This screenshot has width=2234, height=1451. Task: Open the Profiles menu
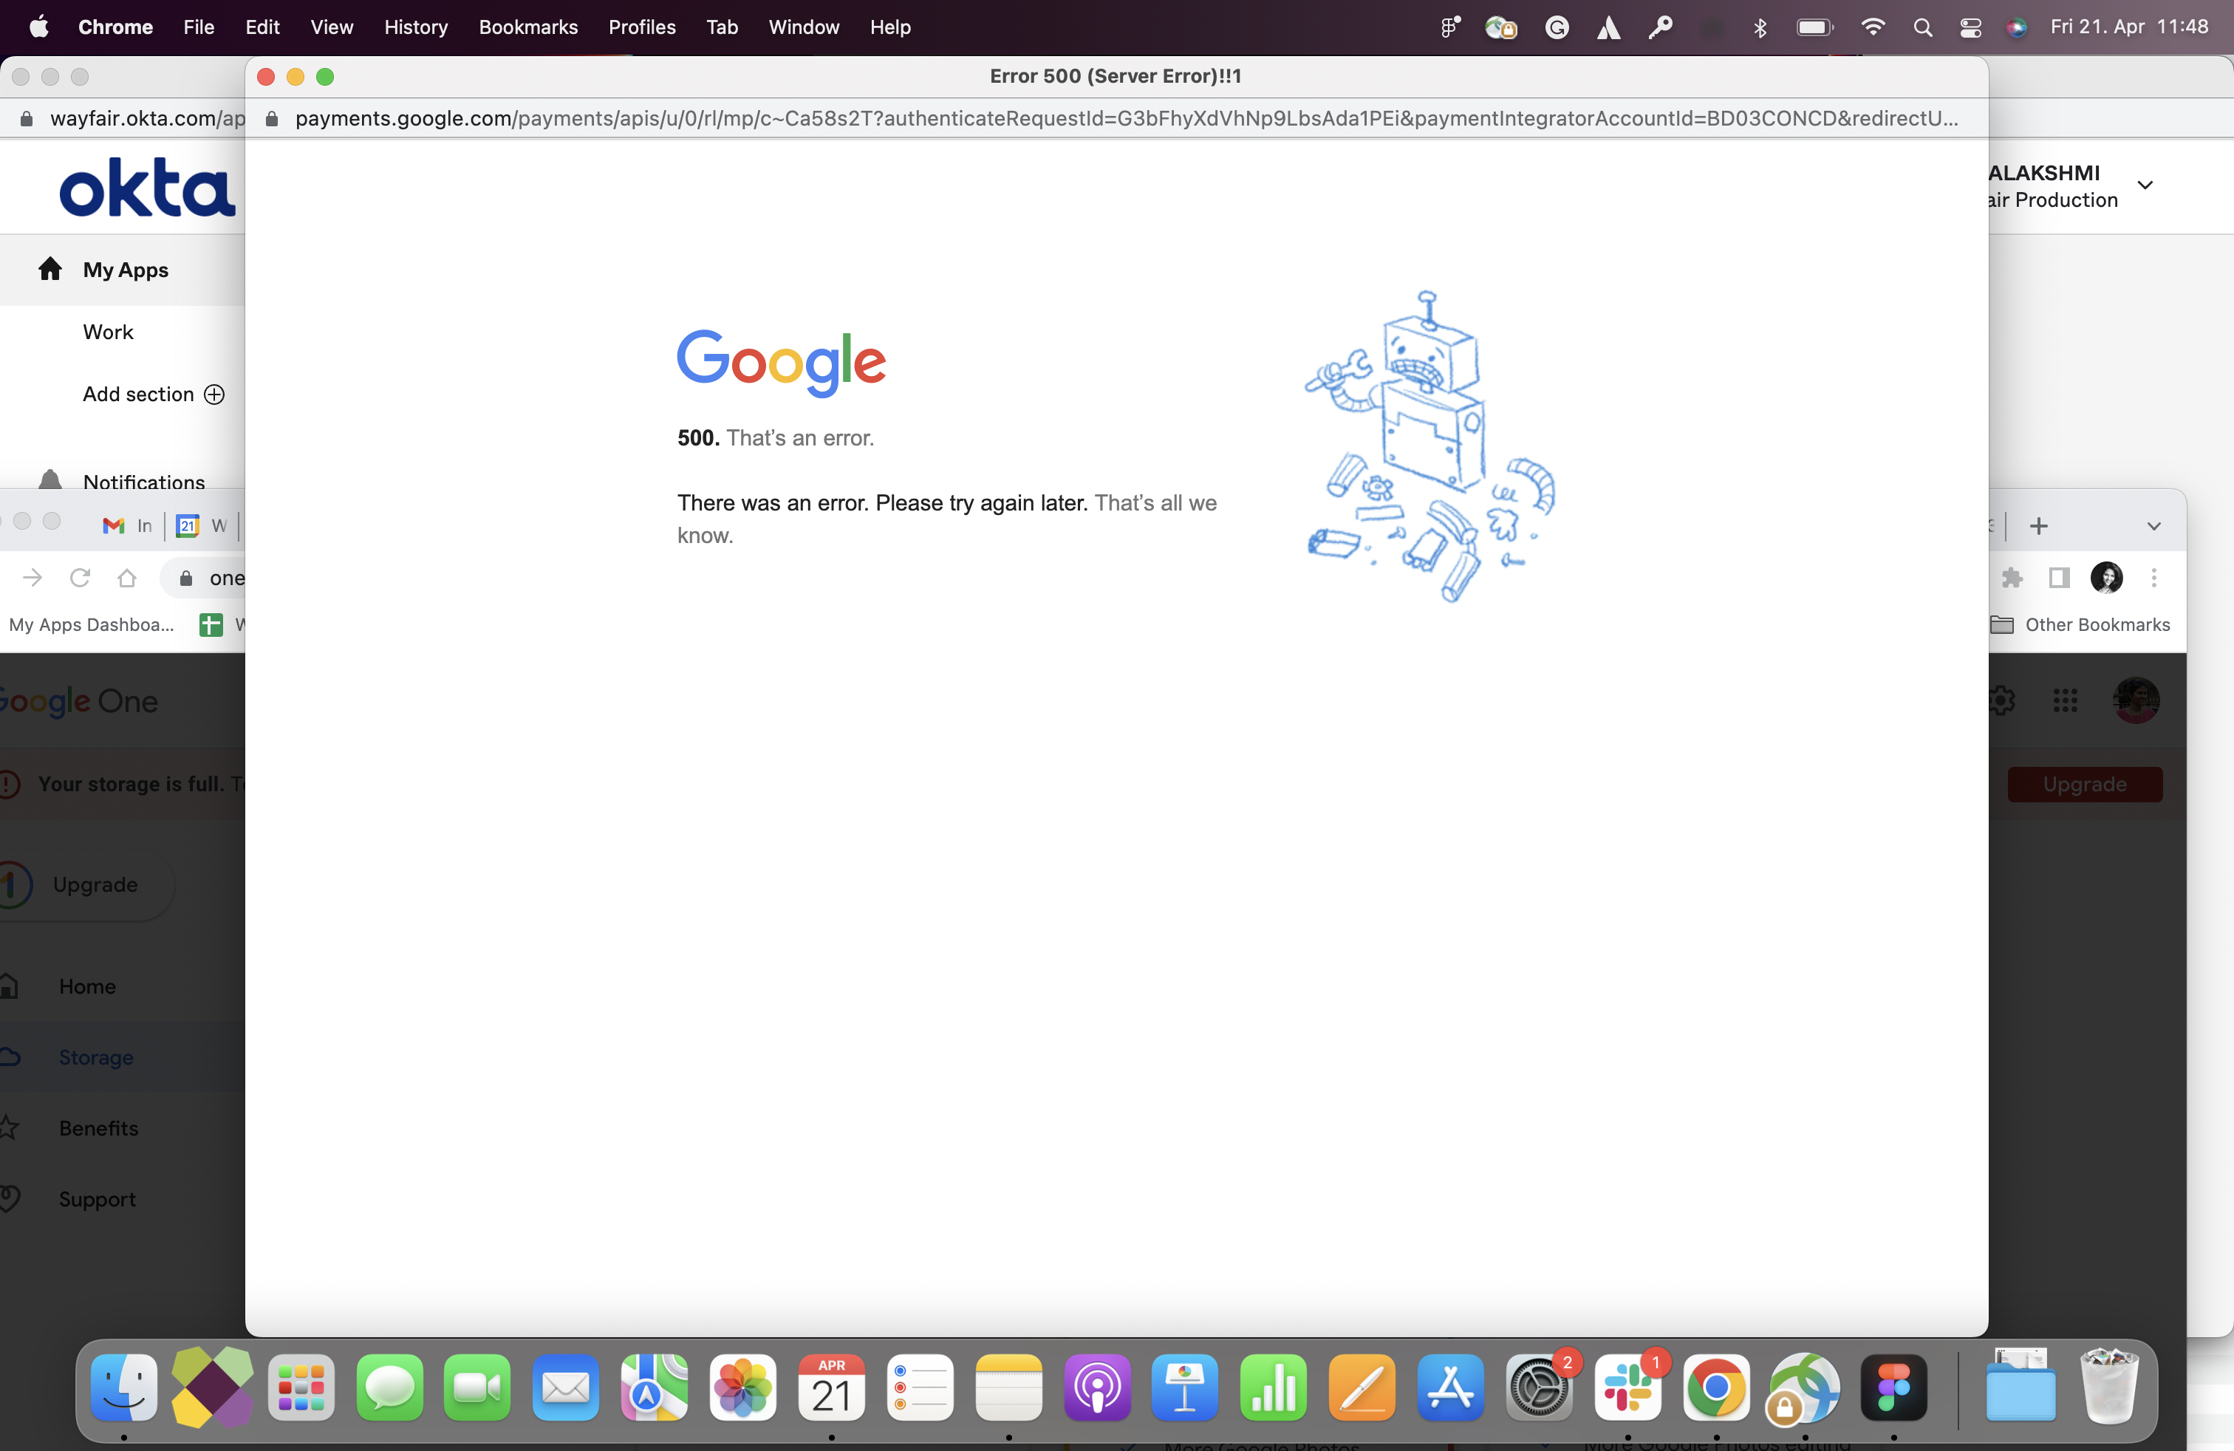pos(641,27)
